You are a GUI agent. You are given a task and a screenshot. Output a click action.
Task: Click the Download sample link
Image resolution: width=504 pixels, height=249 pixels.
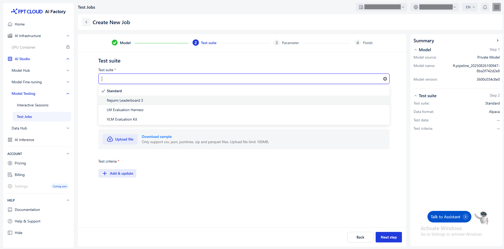[157, 137]
